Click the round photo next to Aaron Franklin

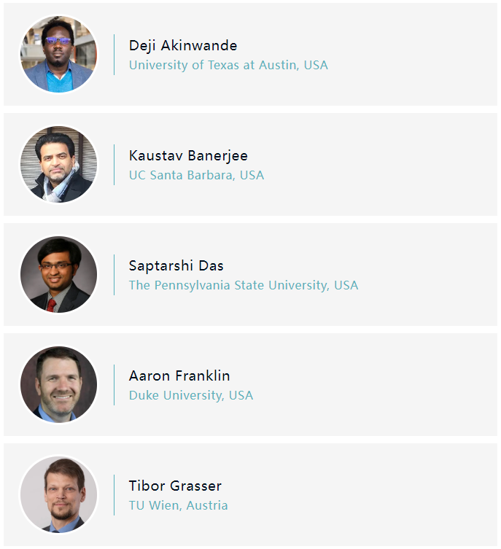[58, 385]
